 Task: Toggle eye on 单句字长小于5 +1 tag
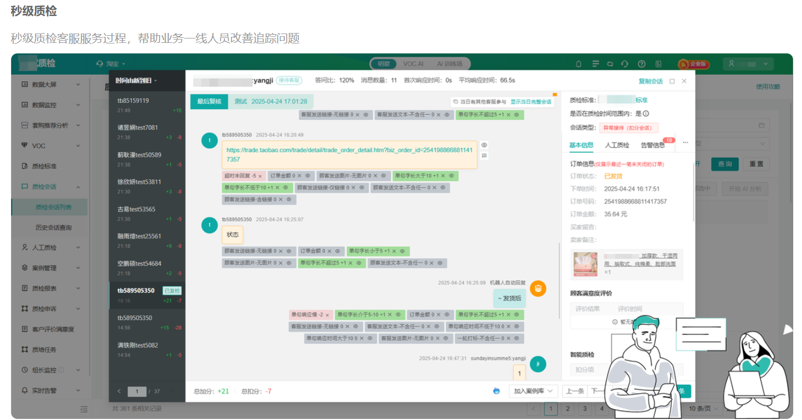pyautogui.click(x=402, y=251)
